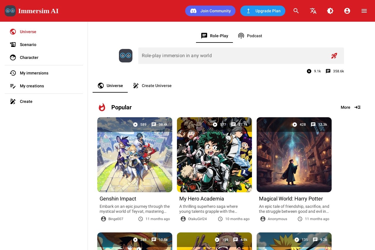375x250 pixels.
Task: Select Universe in the sidebar
Action: [x=44, y=32]
